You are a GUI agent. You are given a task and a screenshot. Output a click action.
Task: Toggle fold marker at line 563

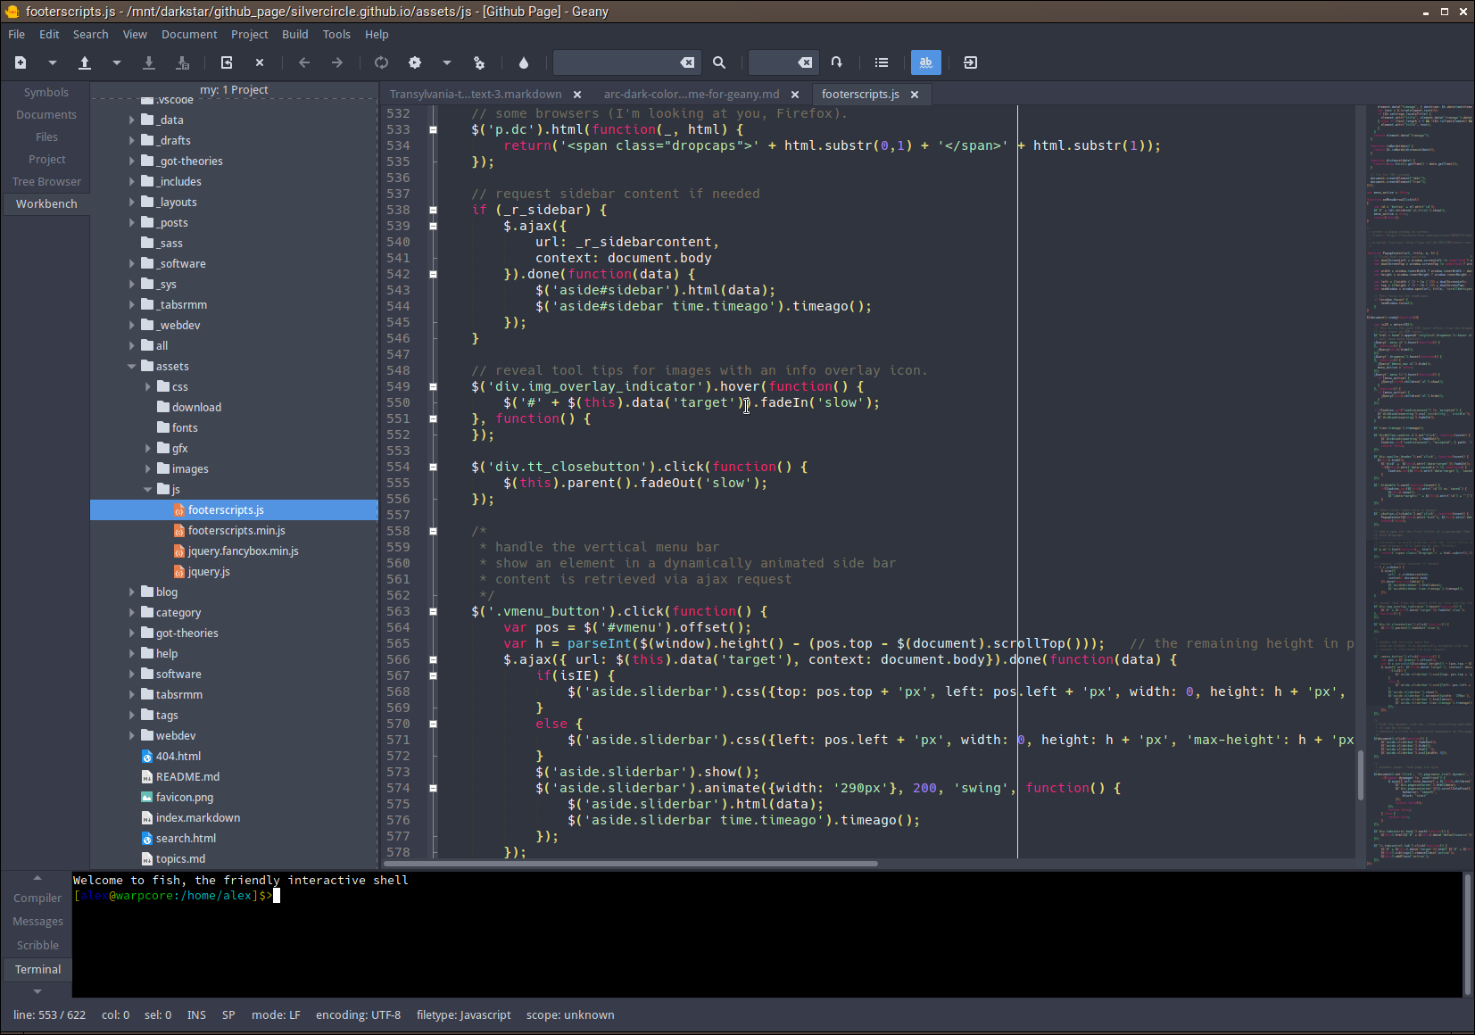click(433, 611)
